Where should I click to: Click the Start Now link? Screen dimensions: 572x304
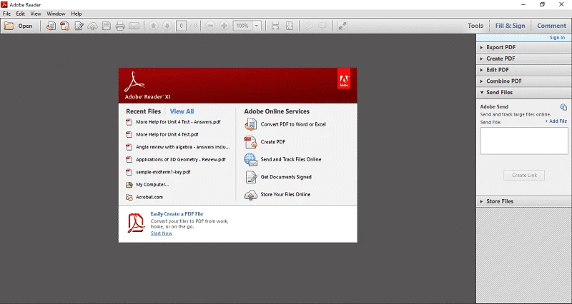pos(161,233)
